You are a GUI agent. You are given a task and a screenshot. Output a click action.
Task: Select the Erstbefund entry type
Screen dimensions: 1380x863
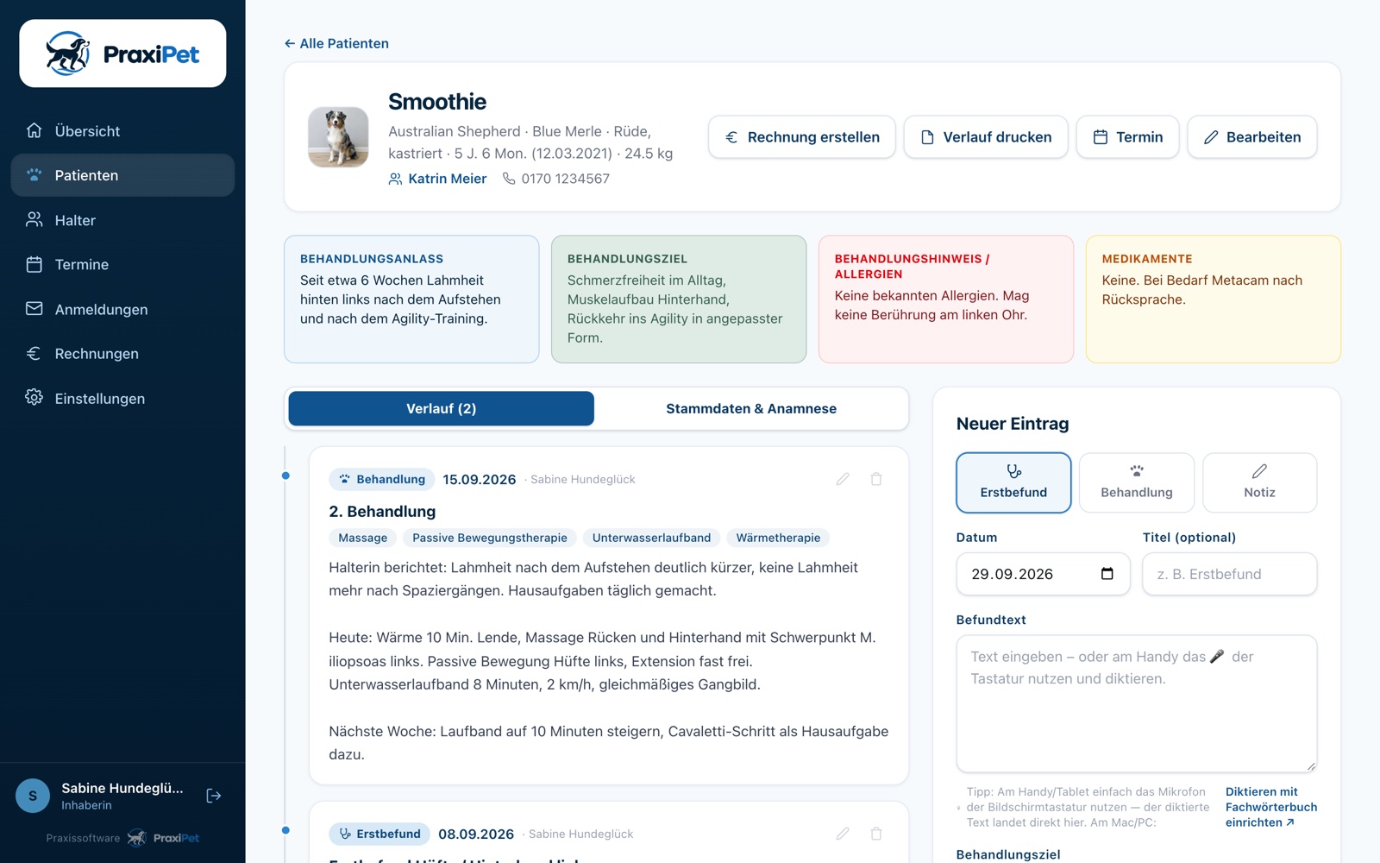(1013, 482)
